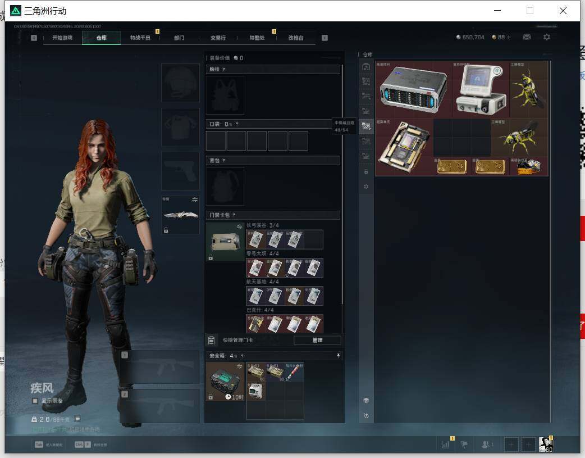Viewport: 585px width, 458px height.
Task: Select the empty pistol slot
Action: pyautogui.click(x=180, y=171)
